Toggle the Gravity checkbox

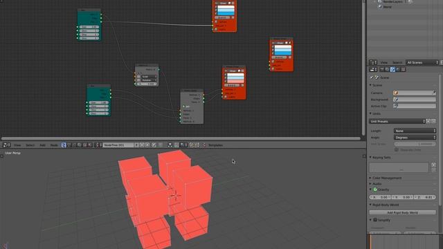point(375,190)
